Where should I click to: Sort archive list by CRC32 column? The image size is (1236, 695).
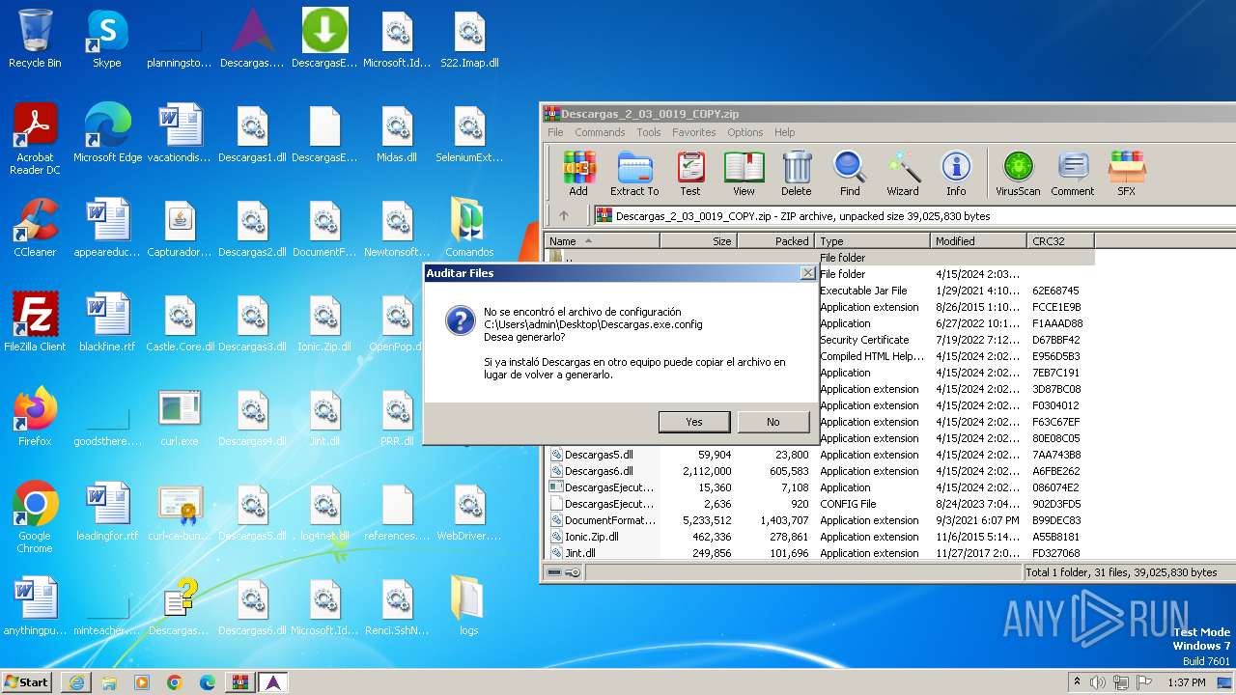point(1060,241)
